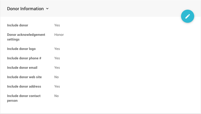Select the Yes value for donor logo
This screenshot has width=201, height=114.
57,49
